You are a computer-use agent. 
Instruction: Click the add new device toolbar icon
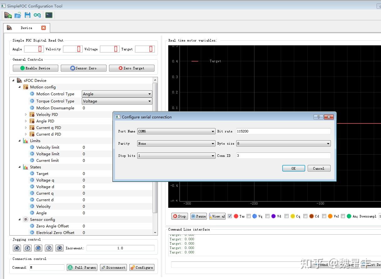8,15
